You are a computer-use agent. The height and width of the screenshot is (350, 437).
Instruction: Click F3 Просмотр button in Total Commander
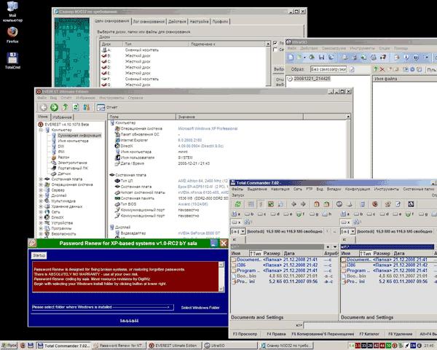click(245, 334)
